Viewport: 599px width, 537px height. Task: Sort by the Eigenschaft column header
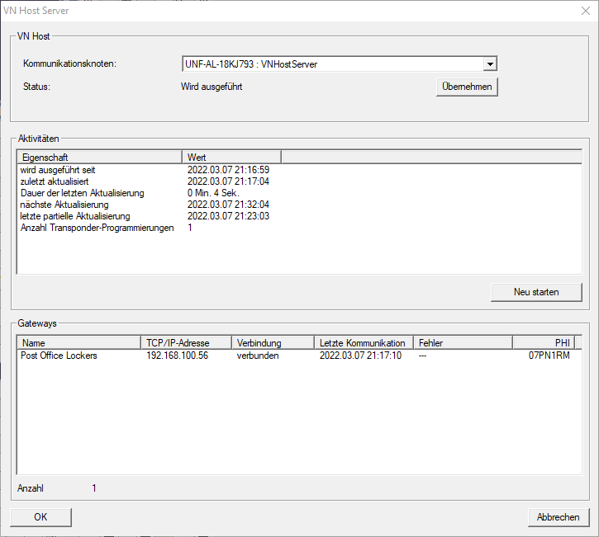click(99, 157)
